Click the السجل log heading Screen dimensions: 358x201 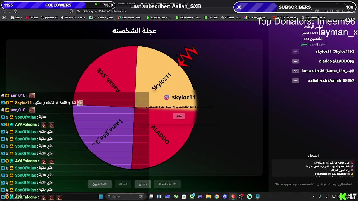click(313, 155)
